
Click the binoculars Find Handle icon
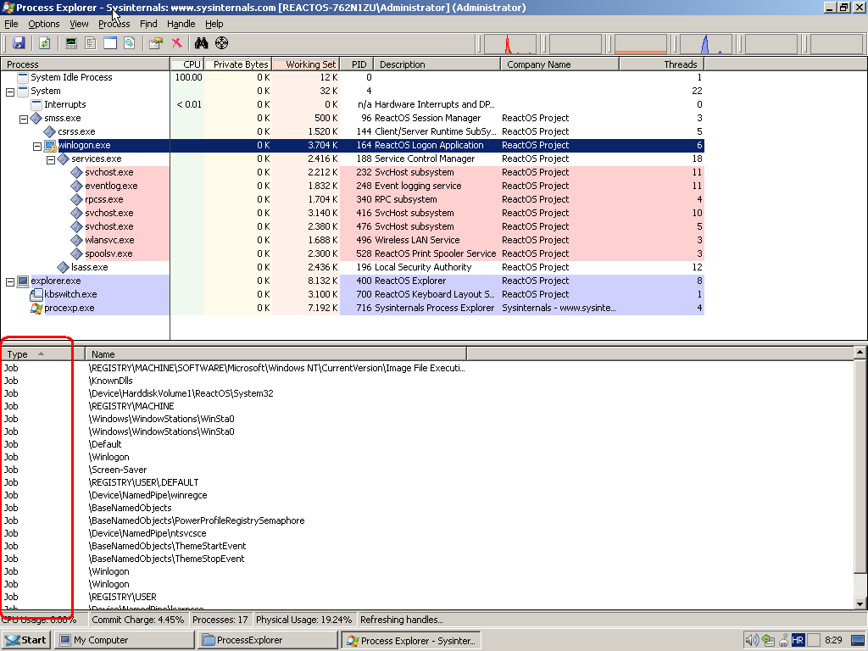point(202,43)
